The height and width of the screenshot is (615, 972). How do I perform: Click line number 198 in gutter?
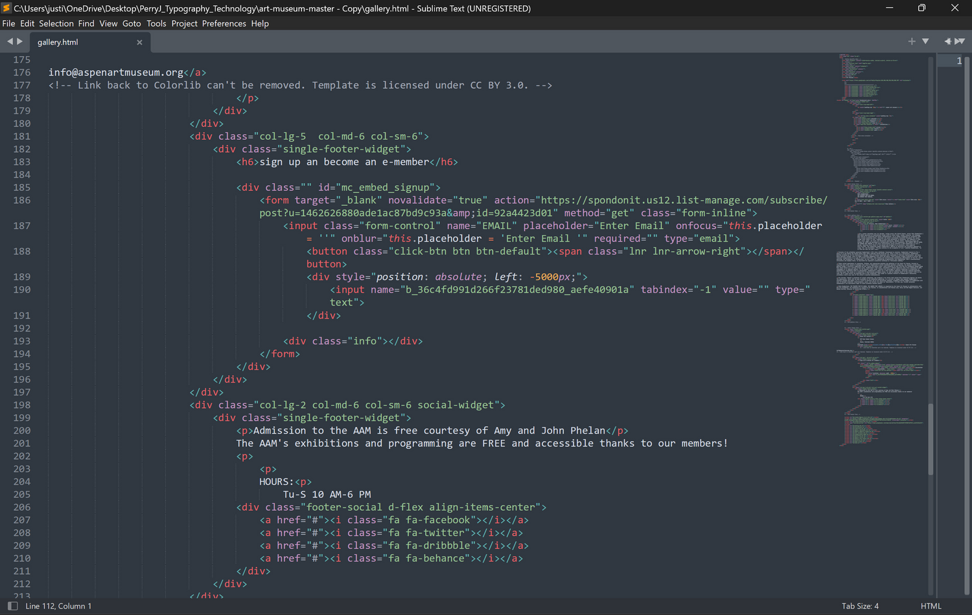click(22, 405)
